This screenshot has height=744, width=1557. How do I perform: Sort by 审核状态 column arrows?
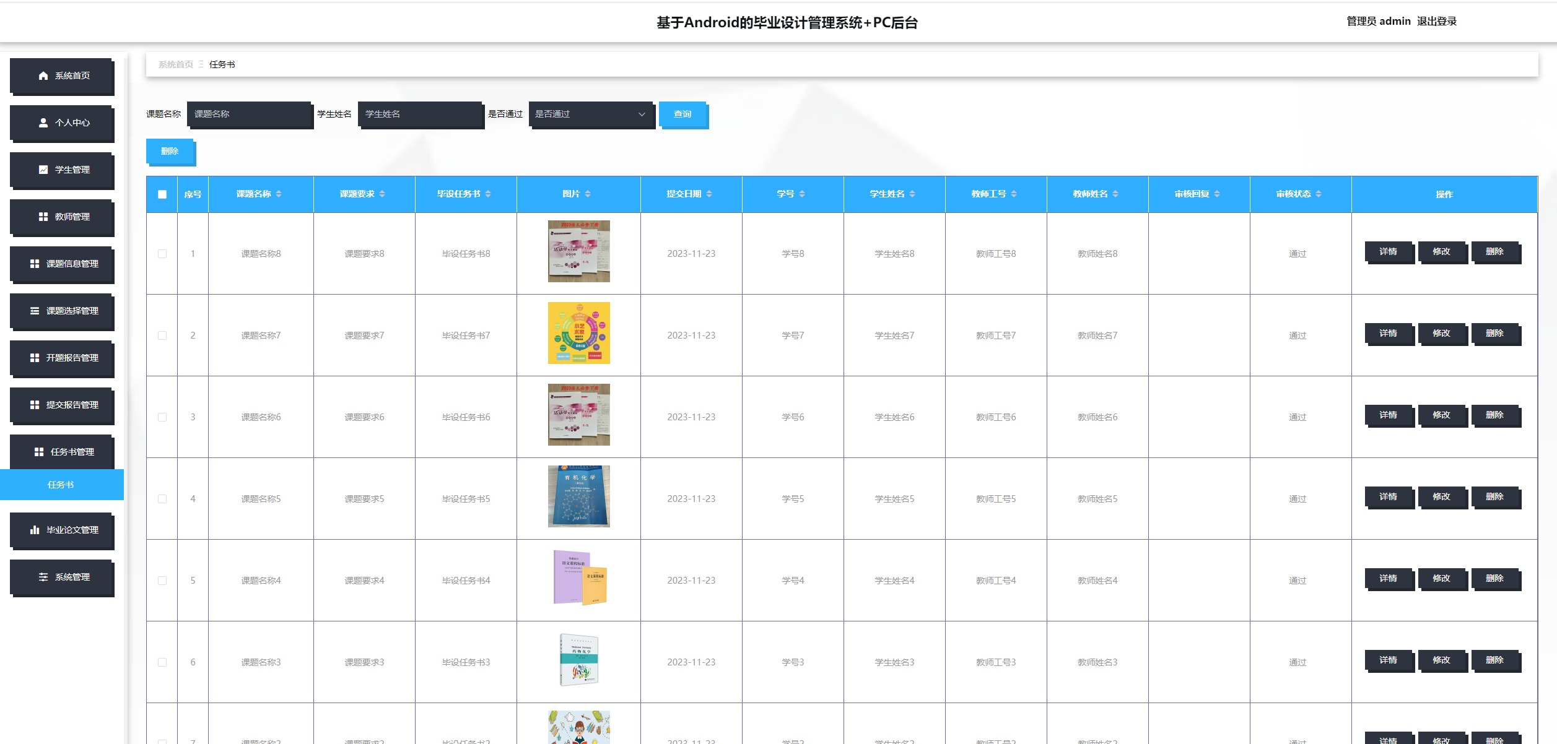coord(1319,194)
